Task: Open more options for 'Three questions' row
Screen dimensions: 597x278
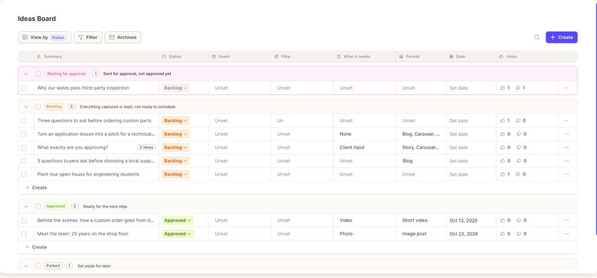Action: 566,121
